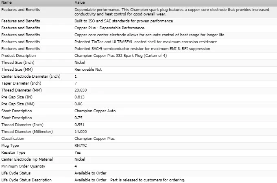Select the 'Pre-Gap Size (MM)' name cell
Image resolution: width=277 pixels, height=183 pixels.
[x=18, y=104]
